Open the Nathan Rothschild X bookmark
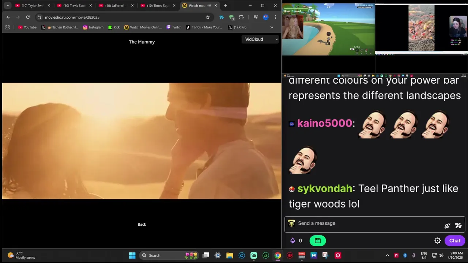The width and height of the screenshot is (468, 263). (x=60, y=27)
